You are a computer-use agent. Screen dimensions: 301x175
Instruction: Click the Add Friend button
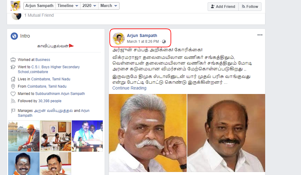[x=223, y=6]
